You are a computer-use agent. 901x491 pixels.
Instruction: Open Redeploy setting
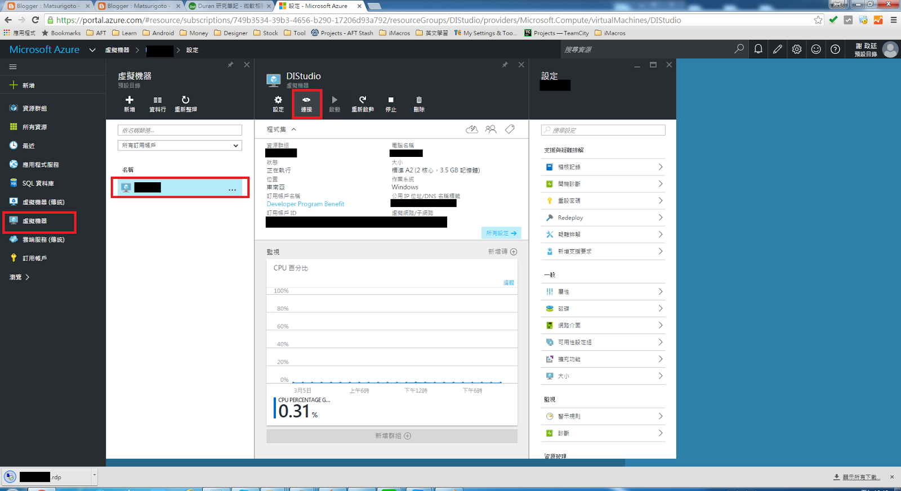tap(603, 218)
